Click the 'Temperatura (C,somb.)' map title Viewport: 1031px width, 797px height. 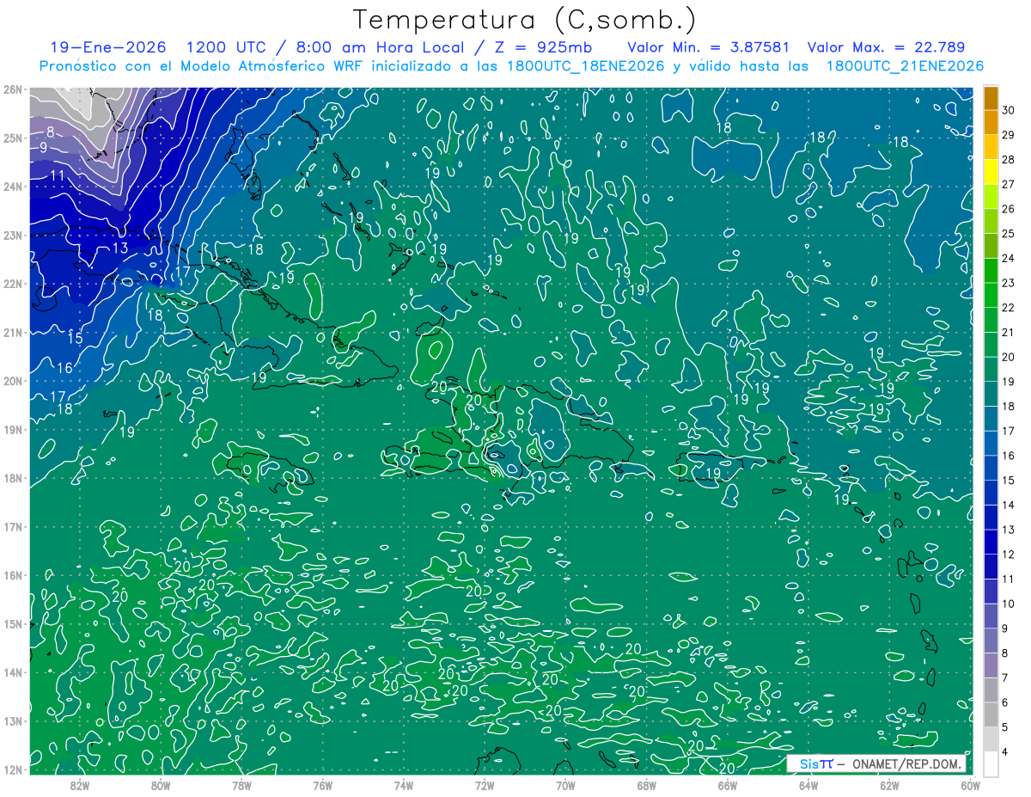point(525,20)
